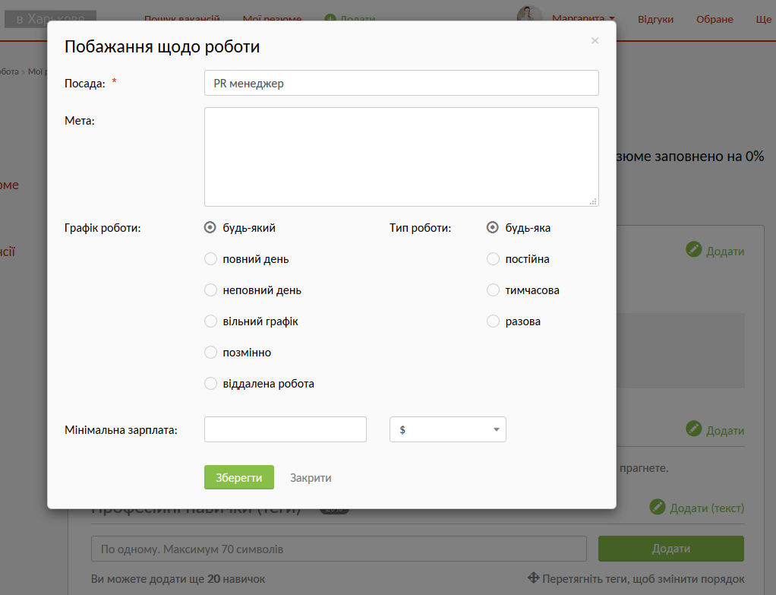The width and height of the screenshot is (776, 595).
Task: Open the 'Ще' menu in header
Action: click(x=763, y=19)
